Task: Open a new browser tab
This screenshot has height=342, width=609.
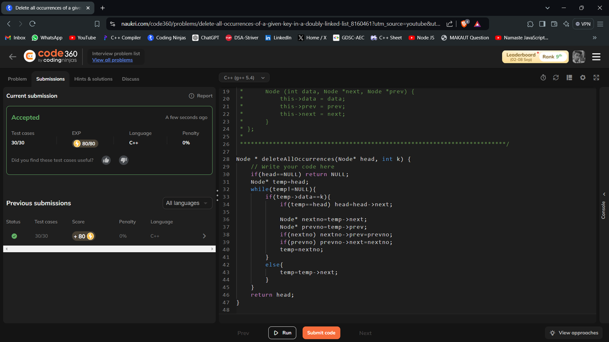Action: tap(103, 8)
